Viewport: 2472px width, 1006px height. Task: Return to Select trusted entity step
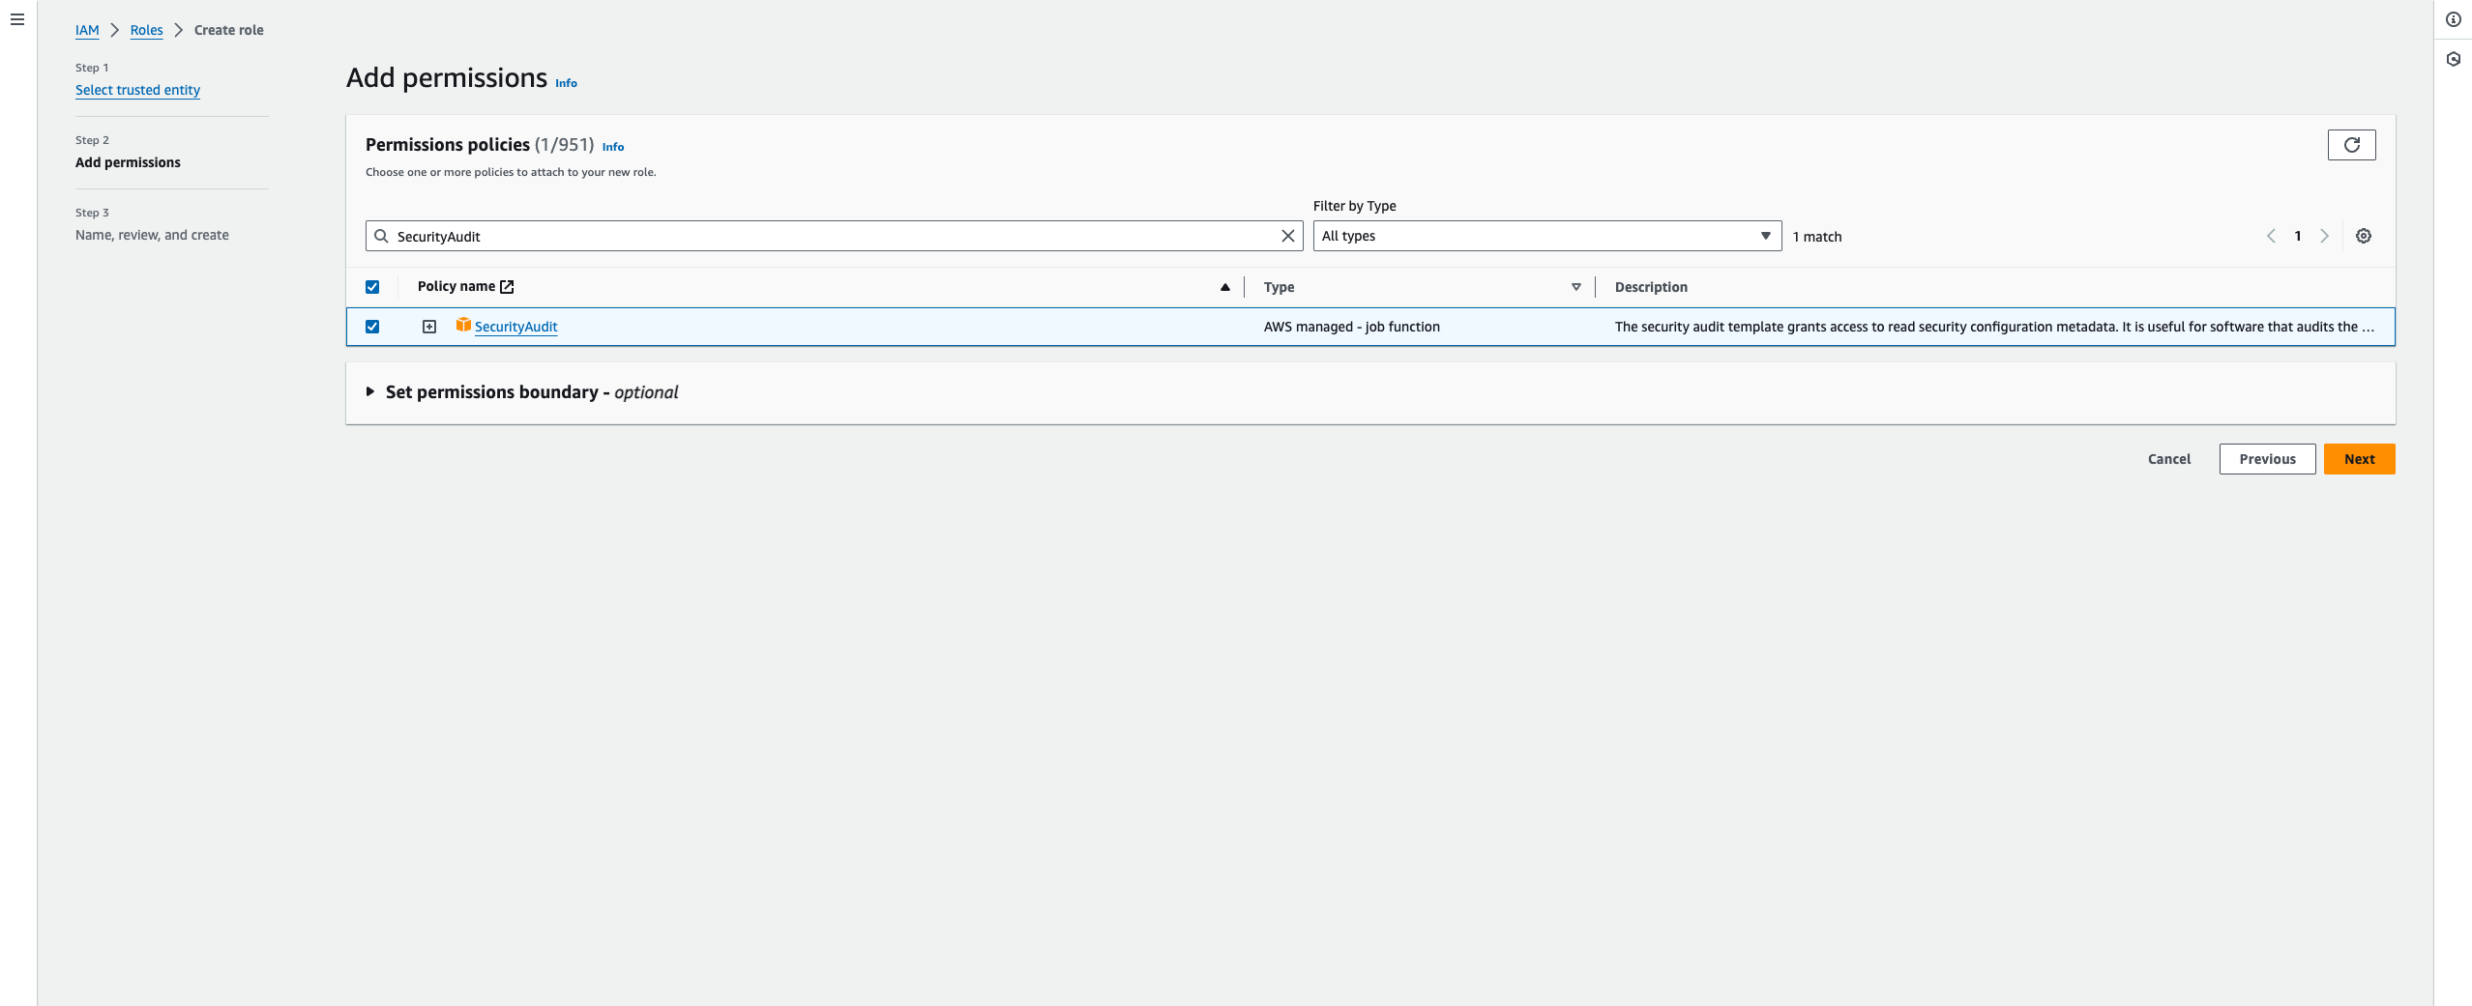click(137, 90)
